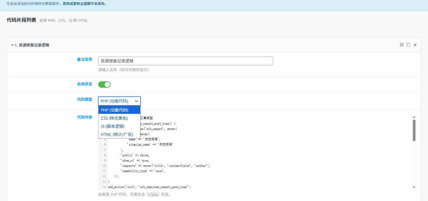Viewport: 428px width, 201px height.
Task: Click code line 14 with add_action
Action: click(x=150, y=187)
